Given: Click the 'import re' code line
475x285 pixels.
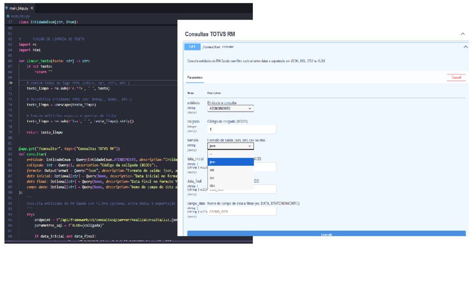Looking at the screenshot, I should point(28,44).
